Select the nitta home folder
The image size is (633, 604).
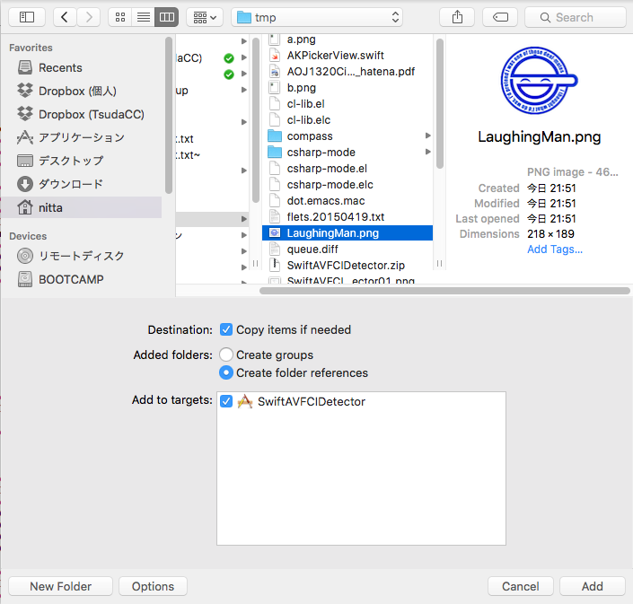point(50,207)
